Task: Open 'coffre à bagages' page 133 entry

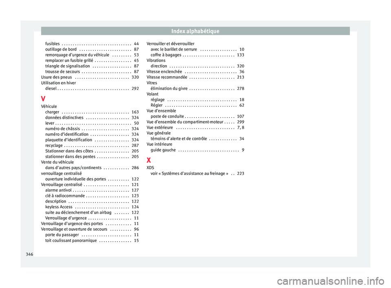Action: point(198,55)
